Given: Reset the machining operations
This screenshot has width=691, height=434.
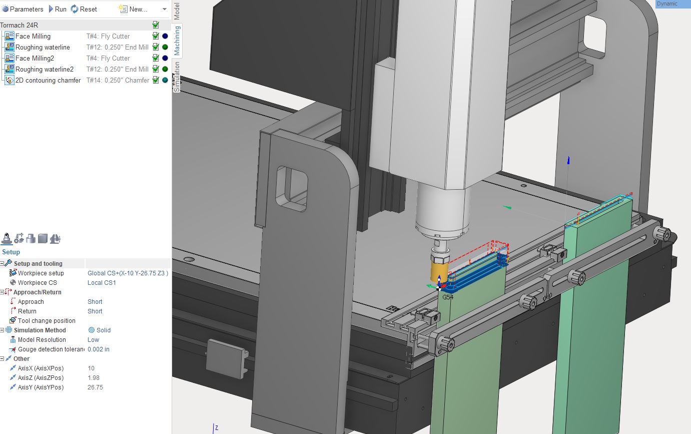Looking at the screenshot, I should (84, 9).
